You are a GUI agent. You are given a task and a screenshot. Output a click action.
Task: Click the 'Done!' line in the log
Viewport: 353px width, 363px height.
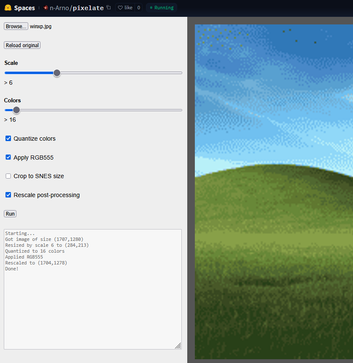click(x=12, y=269)
